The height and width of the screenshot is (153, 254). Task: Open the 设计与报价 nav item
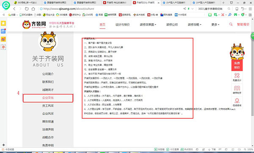[122, 25]
